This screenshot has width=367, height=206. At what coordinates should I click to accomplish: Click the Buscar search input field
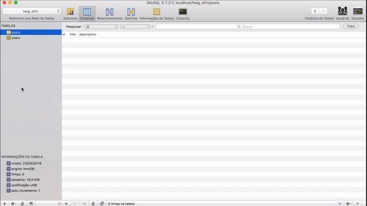(x=248, y=27)
